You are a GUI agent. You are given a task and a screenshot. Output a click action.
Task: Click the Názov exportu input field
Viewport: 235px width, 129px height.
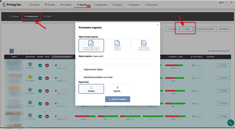[117, 61]
